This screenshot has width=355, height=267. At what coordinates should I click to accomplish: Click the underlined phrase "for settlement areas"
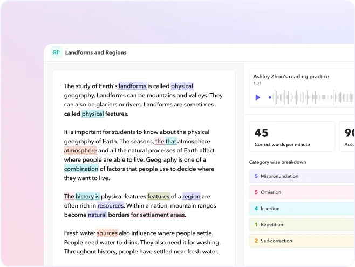click(x=158, y=215)
